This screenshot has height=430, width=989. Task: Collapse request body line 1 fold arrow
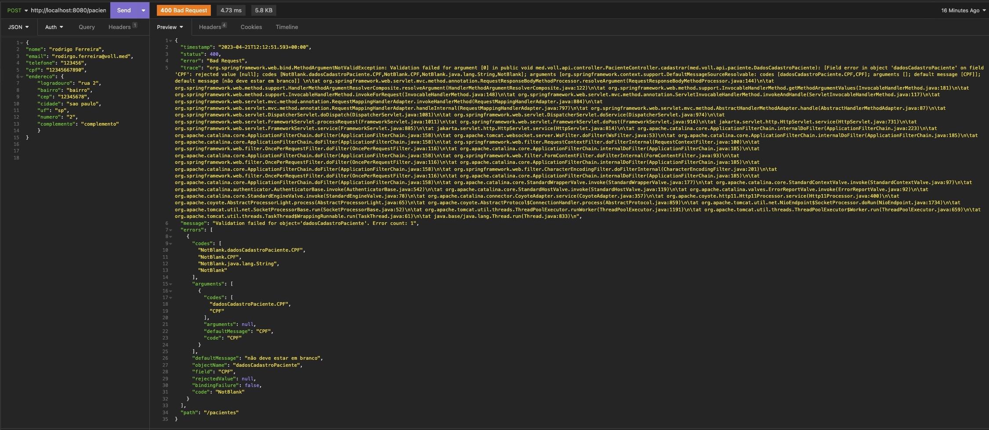[22, 43]
